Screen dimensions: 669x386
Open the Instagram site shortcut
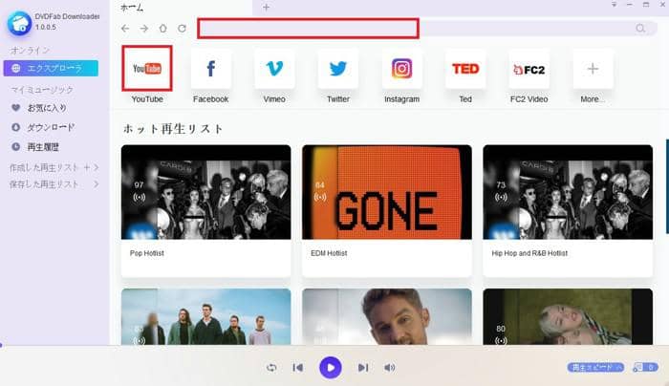401,69
